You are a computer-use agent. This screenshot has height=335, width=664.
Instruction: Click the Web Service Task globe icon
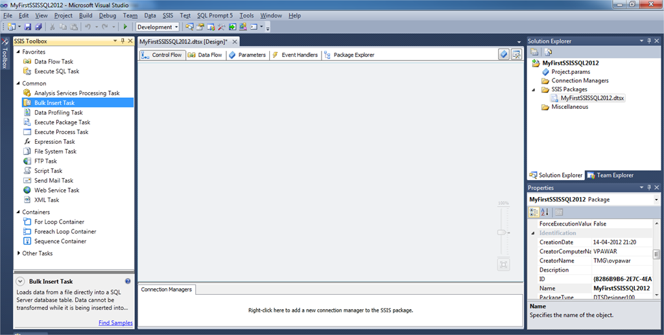(27, 191)
